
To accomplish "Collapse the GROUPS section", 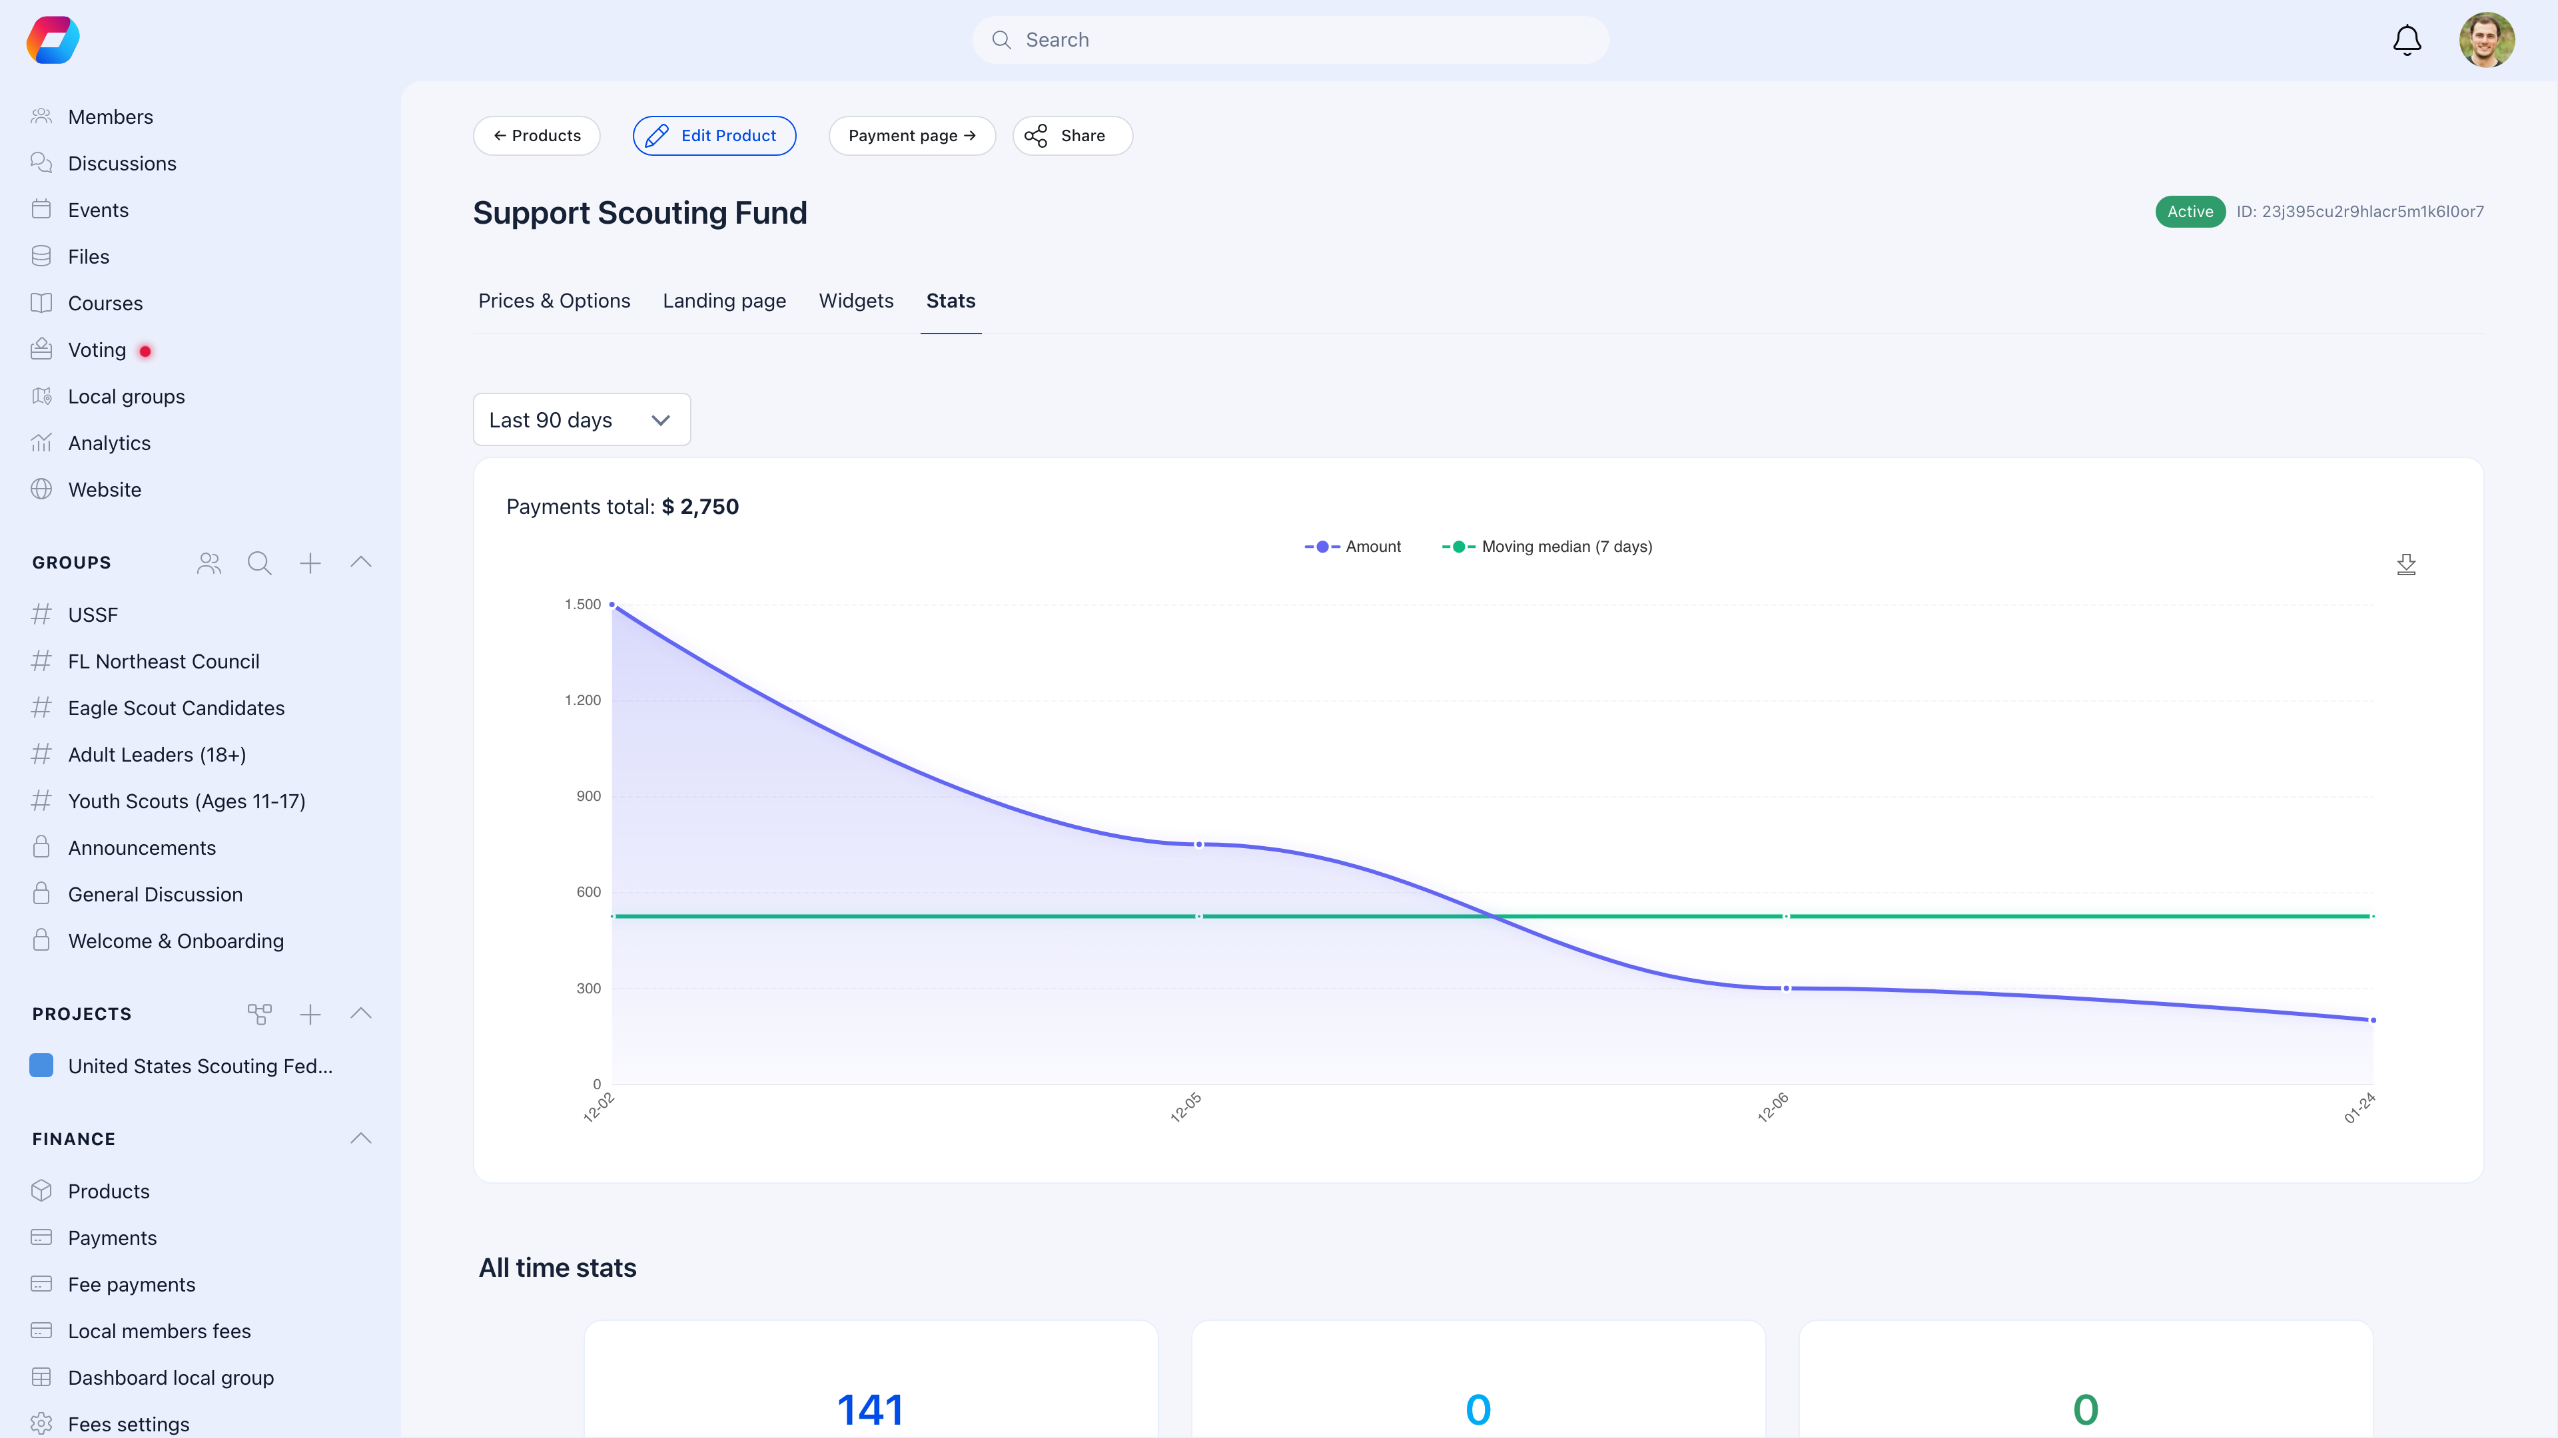I will tap(360, 563).
